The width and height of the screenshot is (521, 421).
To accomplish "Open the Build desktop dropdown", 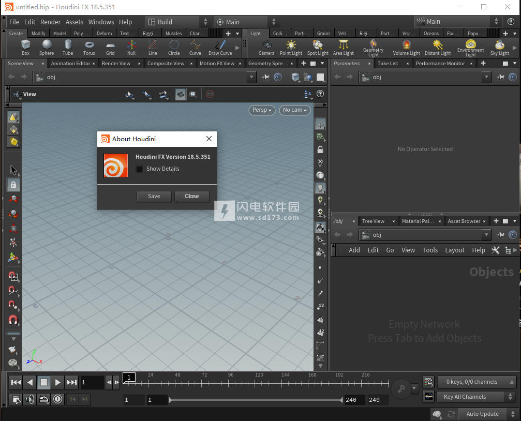I will click(x=178, y=22).
